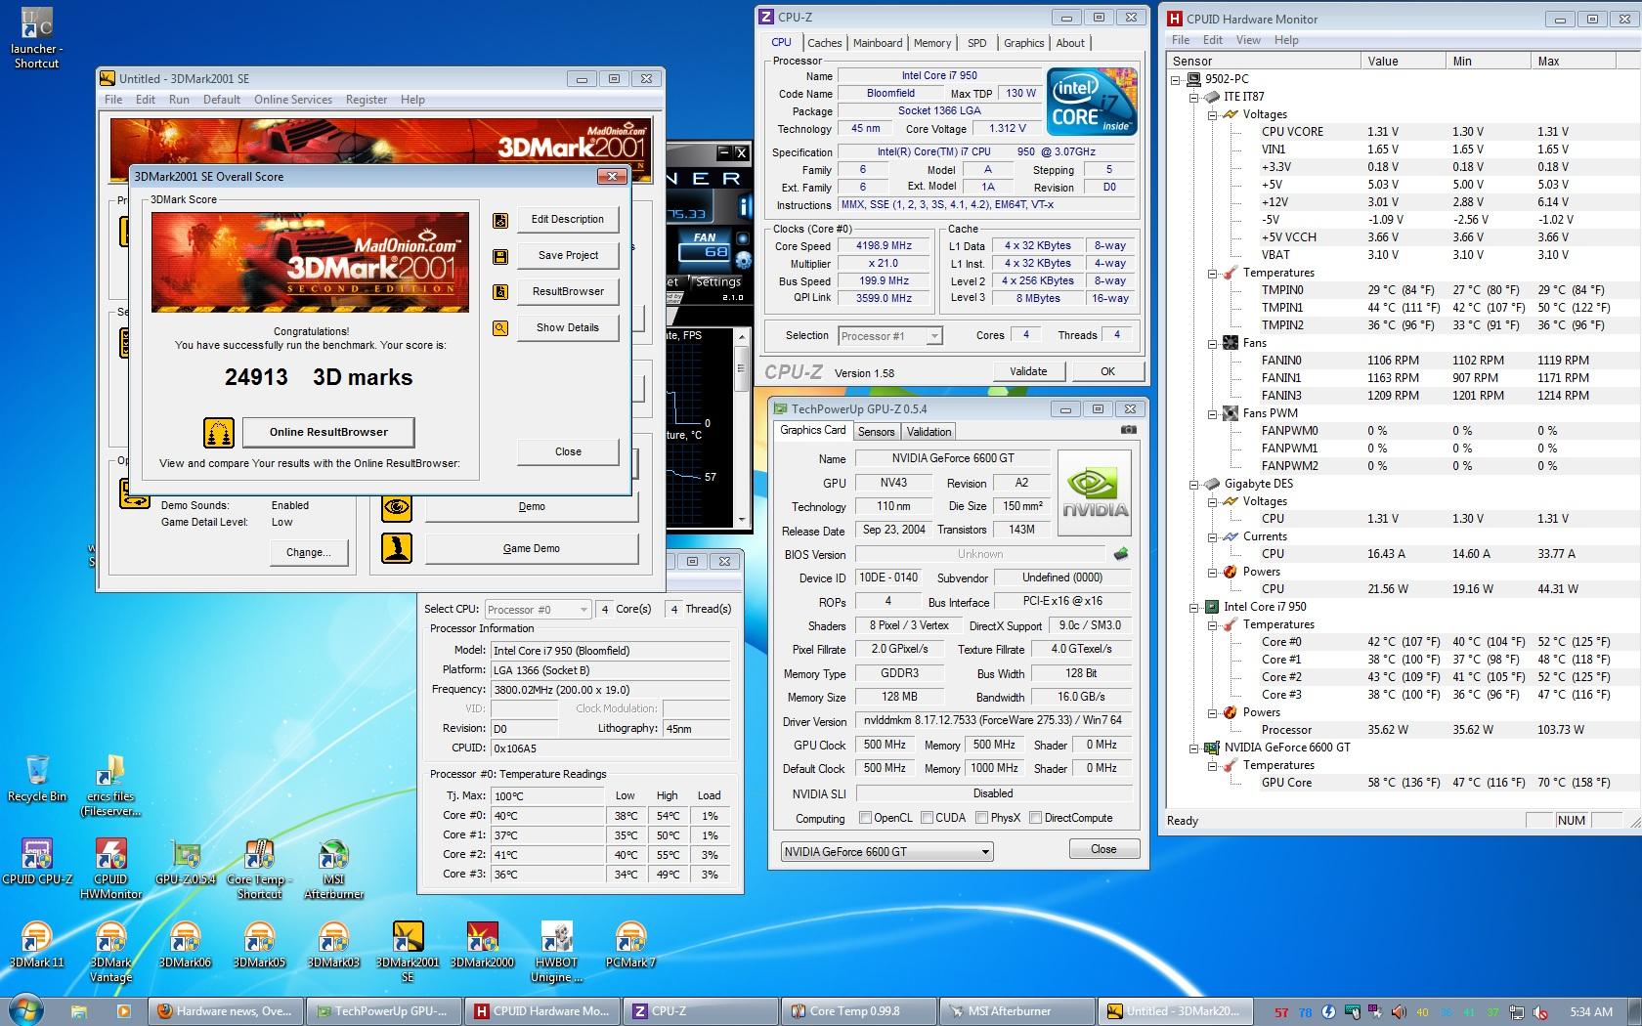Open the View menu in HWMonitor
Screen dimensions: 1642x1026
pos(1248,40)
